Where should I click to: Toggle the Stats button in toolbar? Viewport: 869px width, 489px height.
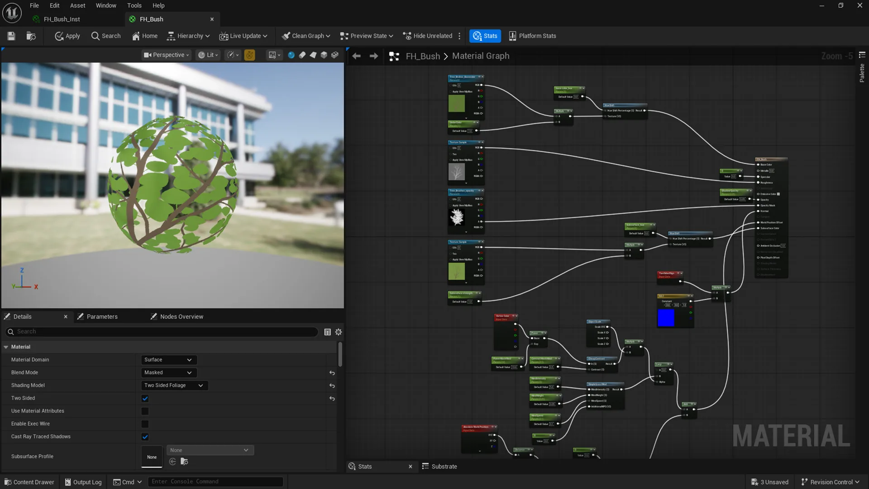[485, 36]
